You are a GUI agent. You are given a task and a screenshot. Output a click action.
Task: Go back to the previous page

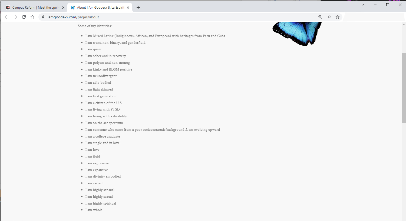click(6, 17)
